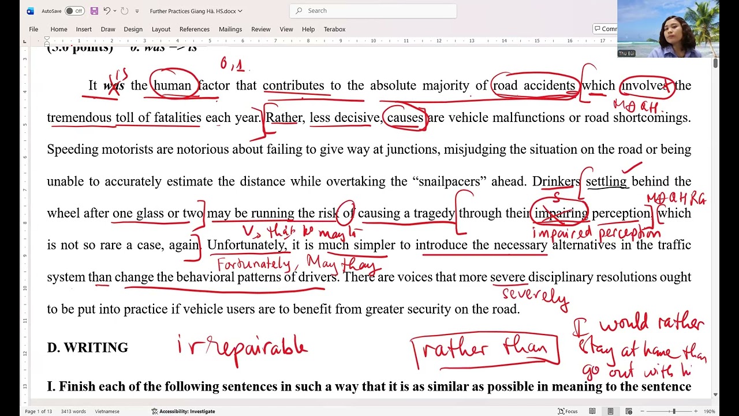The height and width of the screenshot is (416, 739).
Task: Click the ruler tab selector icon
Action: pos(24,42)
